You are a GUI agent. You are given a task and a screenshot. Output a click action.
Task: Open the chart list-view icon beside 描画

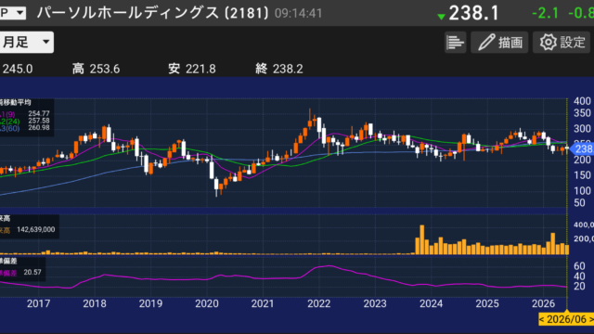(455, 42)
